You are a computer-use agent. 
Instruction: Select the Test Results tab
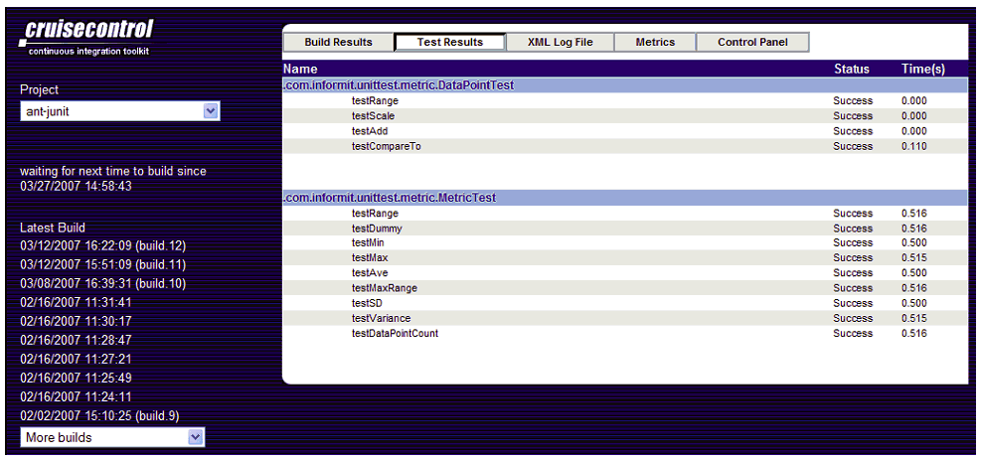449,42
